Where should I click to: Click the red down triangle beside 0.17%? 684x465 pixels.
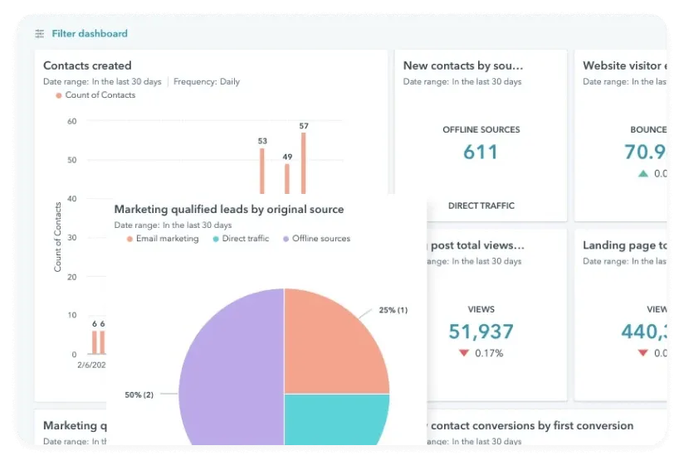point(464,353)
